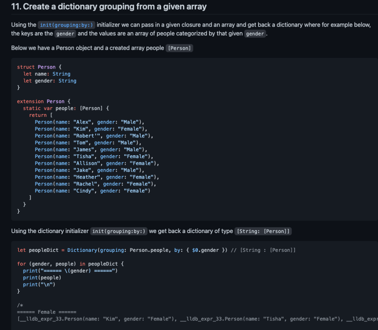Open the blue init(grouping:by:) link in intro
Viewport: 378px width, 330px height.
click(x=66, y=25)
